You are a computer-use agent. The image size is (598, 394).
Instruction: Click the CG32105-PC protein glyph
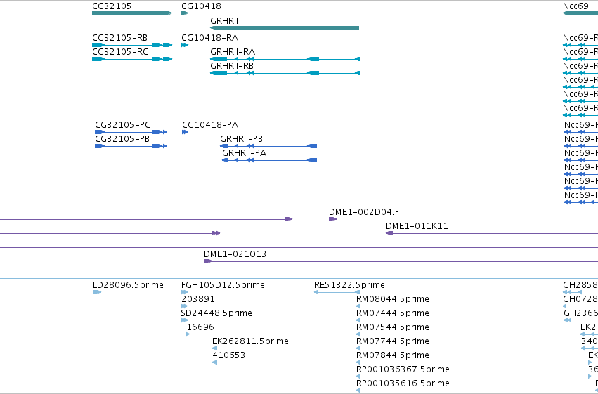click(x=131, y=132)
